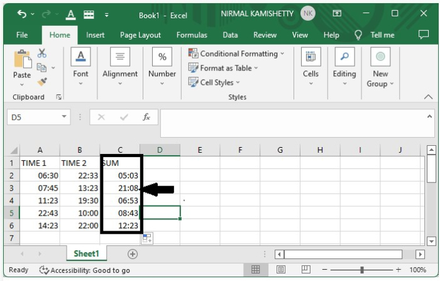The image size is (440, 281).
Task: Select the Sheet1 tab
Action: 87,254
